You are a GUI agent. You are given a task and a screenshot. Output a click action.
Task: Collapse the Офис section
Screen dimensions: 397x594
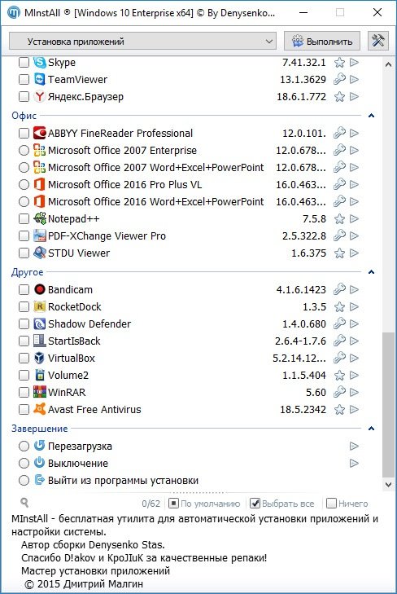pyautogui.click(x=371, y=116)
